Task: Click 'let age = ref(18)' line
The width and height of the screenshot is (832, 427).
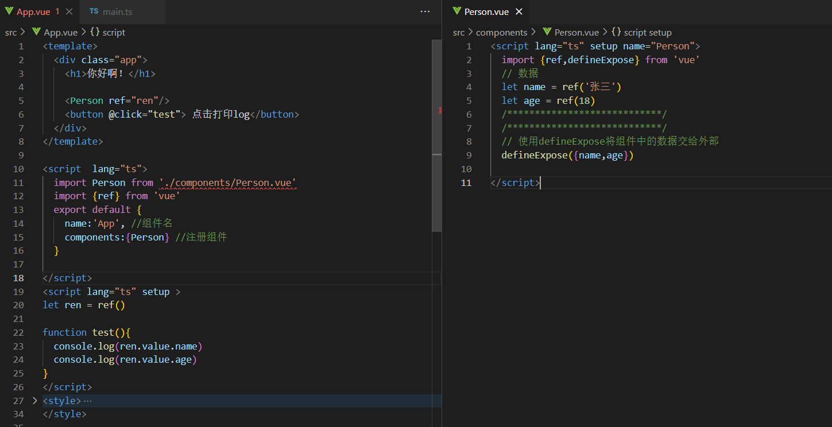Action: (548, 100)
